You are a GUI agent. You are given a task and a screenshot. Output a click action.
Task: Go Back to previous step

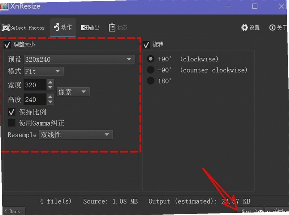(13, 211)
